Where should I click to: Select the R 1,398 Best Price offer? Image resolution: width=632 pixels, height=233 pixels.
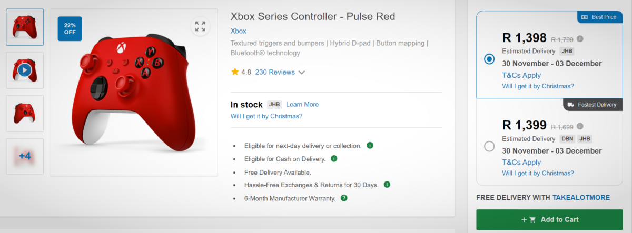(489, 59)
